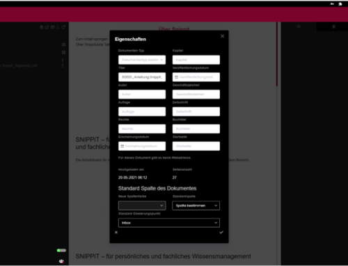Click the Auflage input field

tap(142, 112)
